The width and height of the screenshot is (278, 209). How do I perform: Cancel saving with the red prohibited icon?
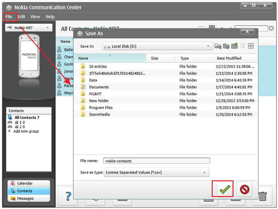(245, 190)
